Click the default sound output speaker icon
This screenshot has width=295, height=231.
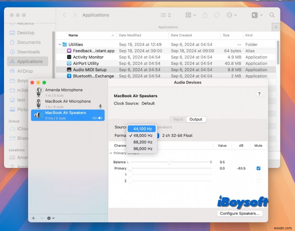tap(100, 118)
